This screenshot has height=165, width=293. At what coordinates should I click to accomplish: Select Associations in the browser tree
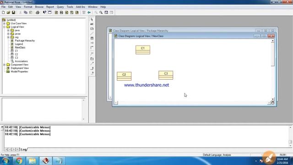(x=22, y=61)
